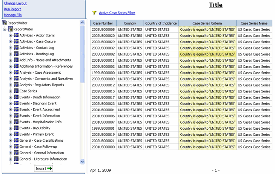Image resolution: width=275 pixels, height=174 pixels.
Task: Click the Events - Death Information icon
Action: point(16,97)
